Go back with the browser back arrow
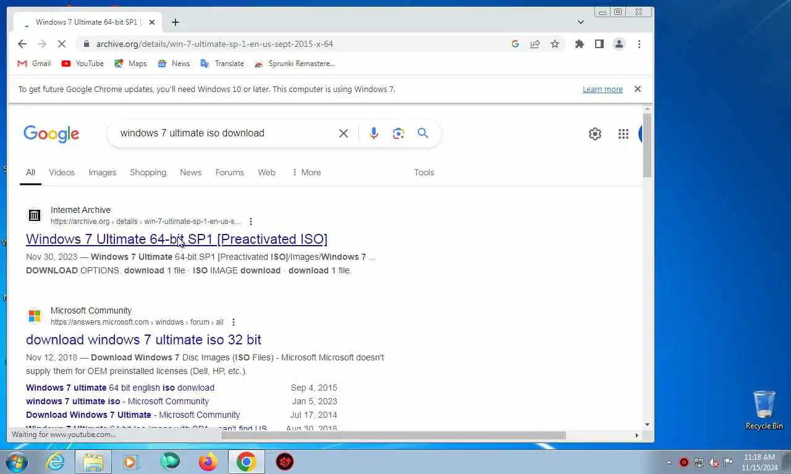The height and width of the screenshot is (474, 791). click(22, 44)
